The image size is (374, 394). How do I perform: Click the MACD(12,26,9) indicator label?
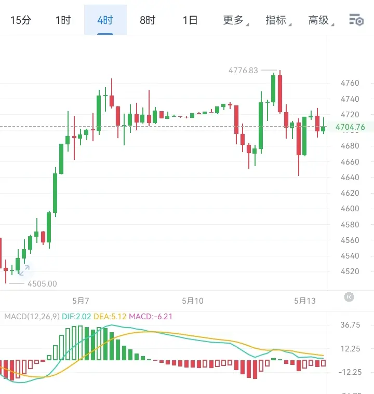tap(32, 316)
